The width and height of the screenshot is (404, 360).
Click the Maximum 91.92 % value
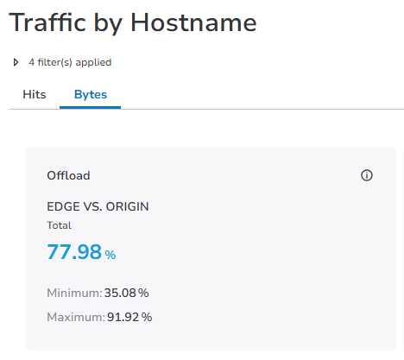[x=129, y=317]
